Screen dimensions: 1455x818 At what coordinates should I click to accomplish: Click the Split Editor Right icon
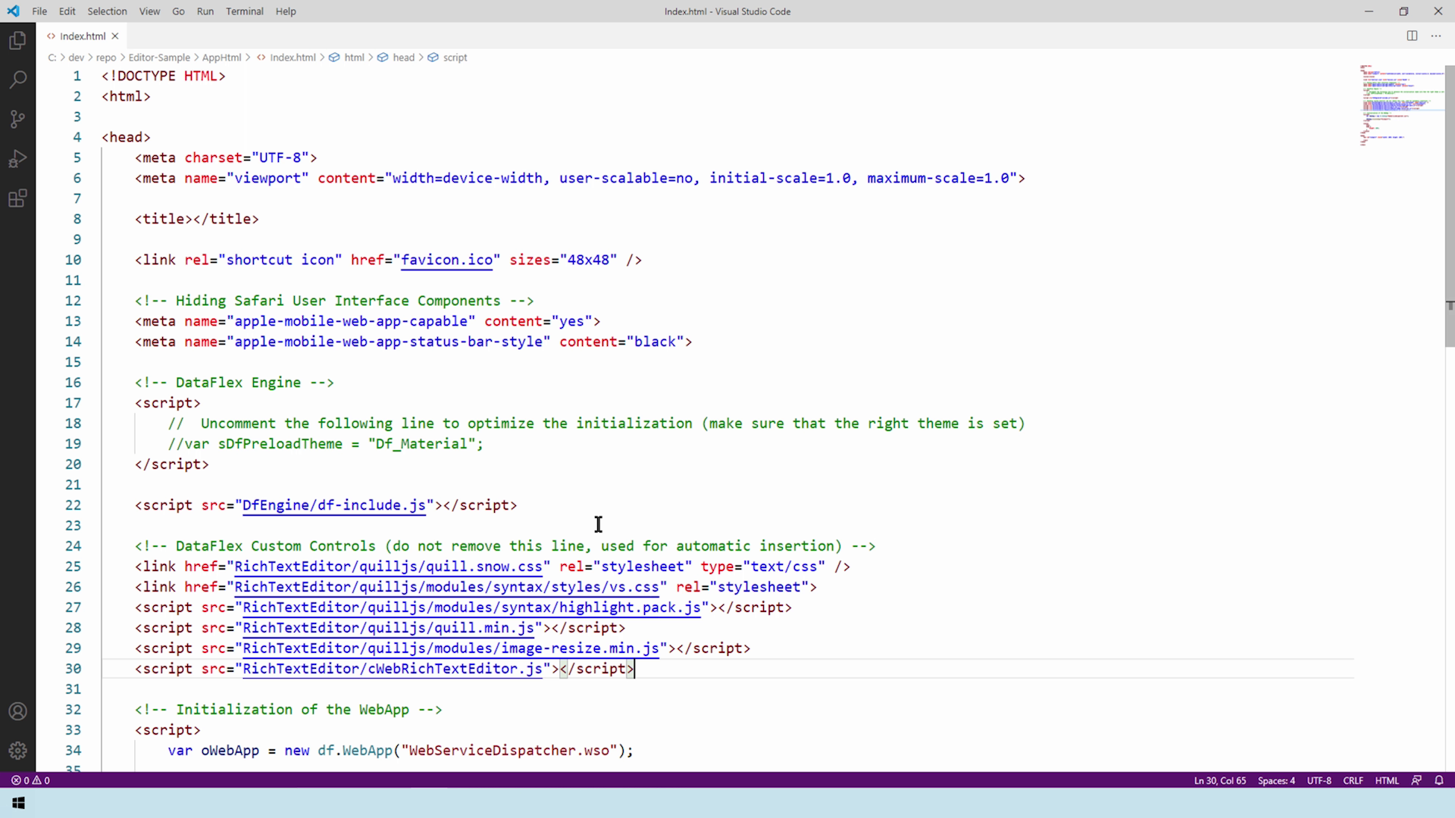tap(1412, 36)
